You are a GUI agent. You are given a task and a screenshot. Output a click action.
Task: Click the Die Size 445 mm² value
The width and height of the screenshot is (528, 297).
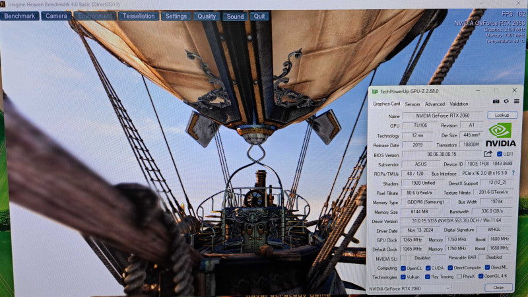[471, 135]
